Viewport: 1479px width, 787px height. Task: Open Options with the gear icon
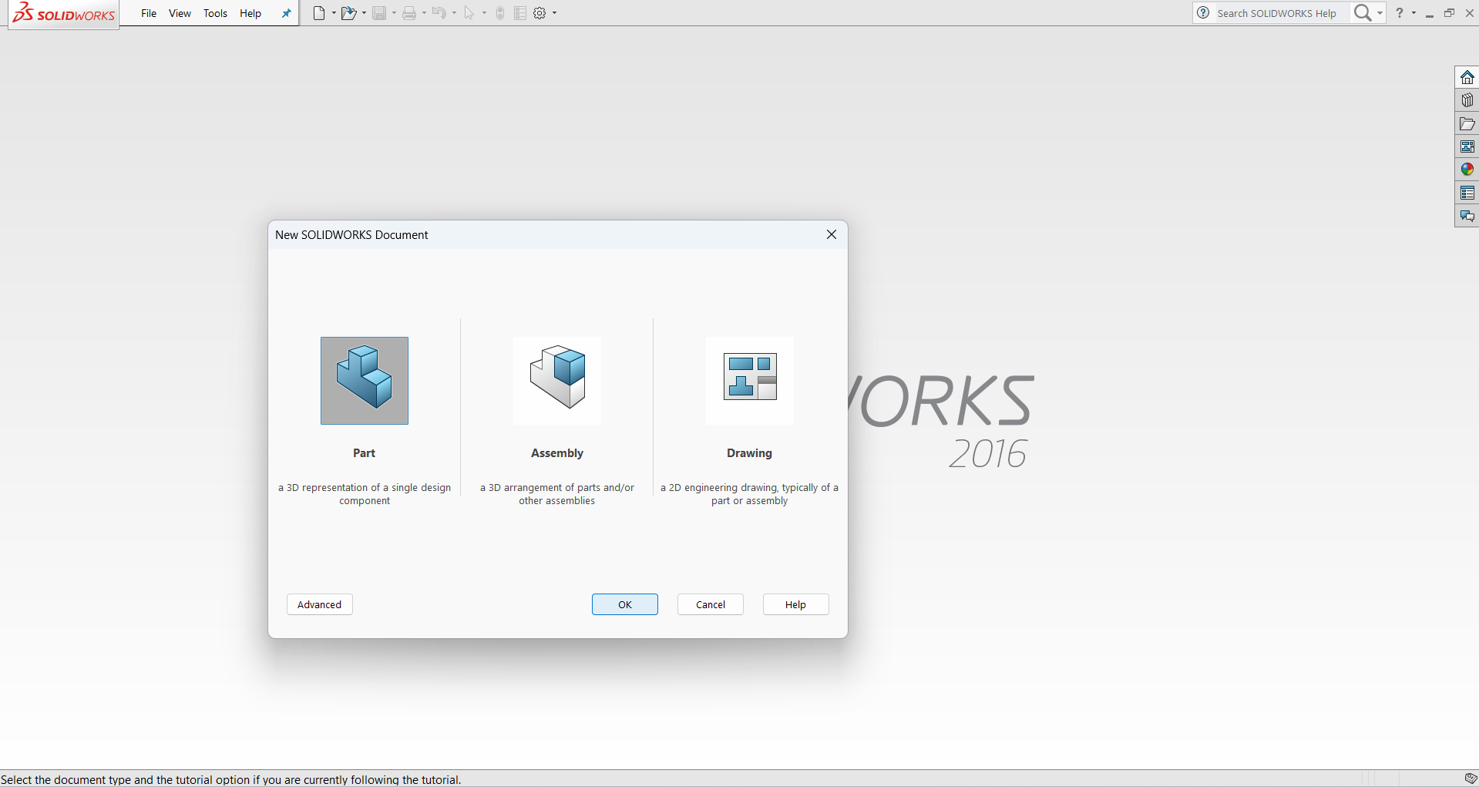pyautogui.click(x=540, y=13)
